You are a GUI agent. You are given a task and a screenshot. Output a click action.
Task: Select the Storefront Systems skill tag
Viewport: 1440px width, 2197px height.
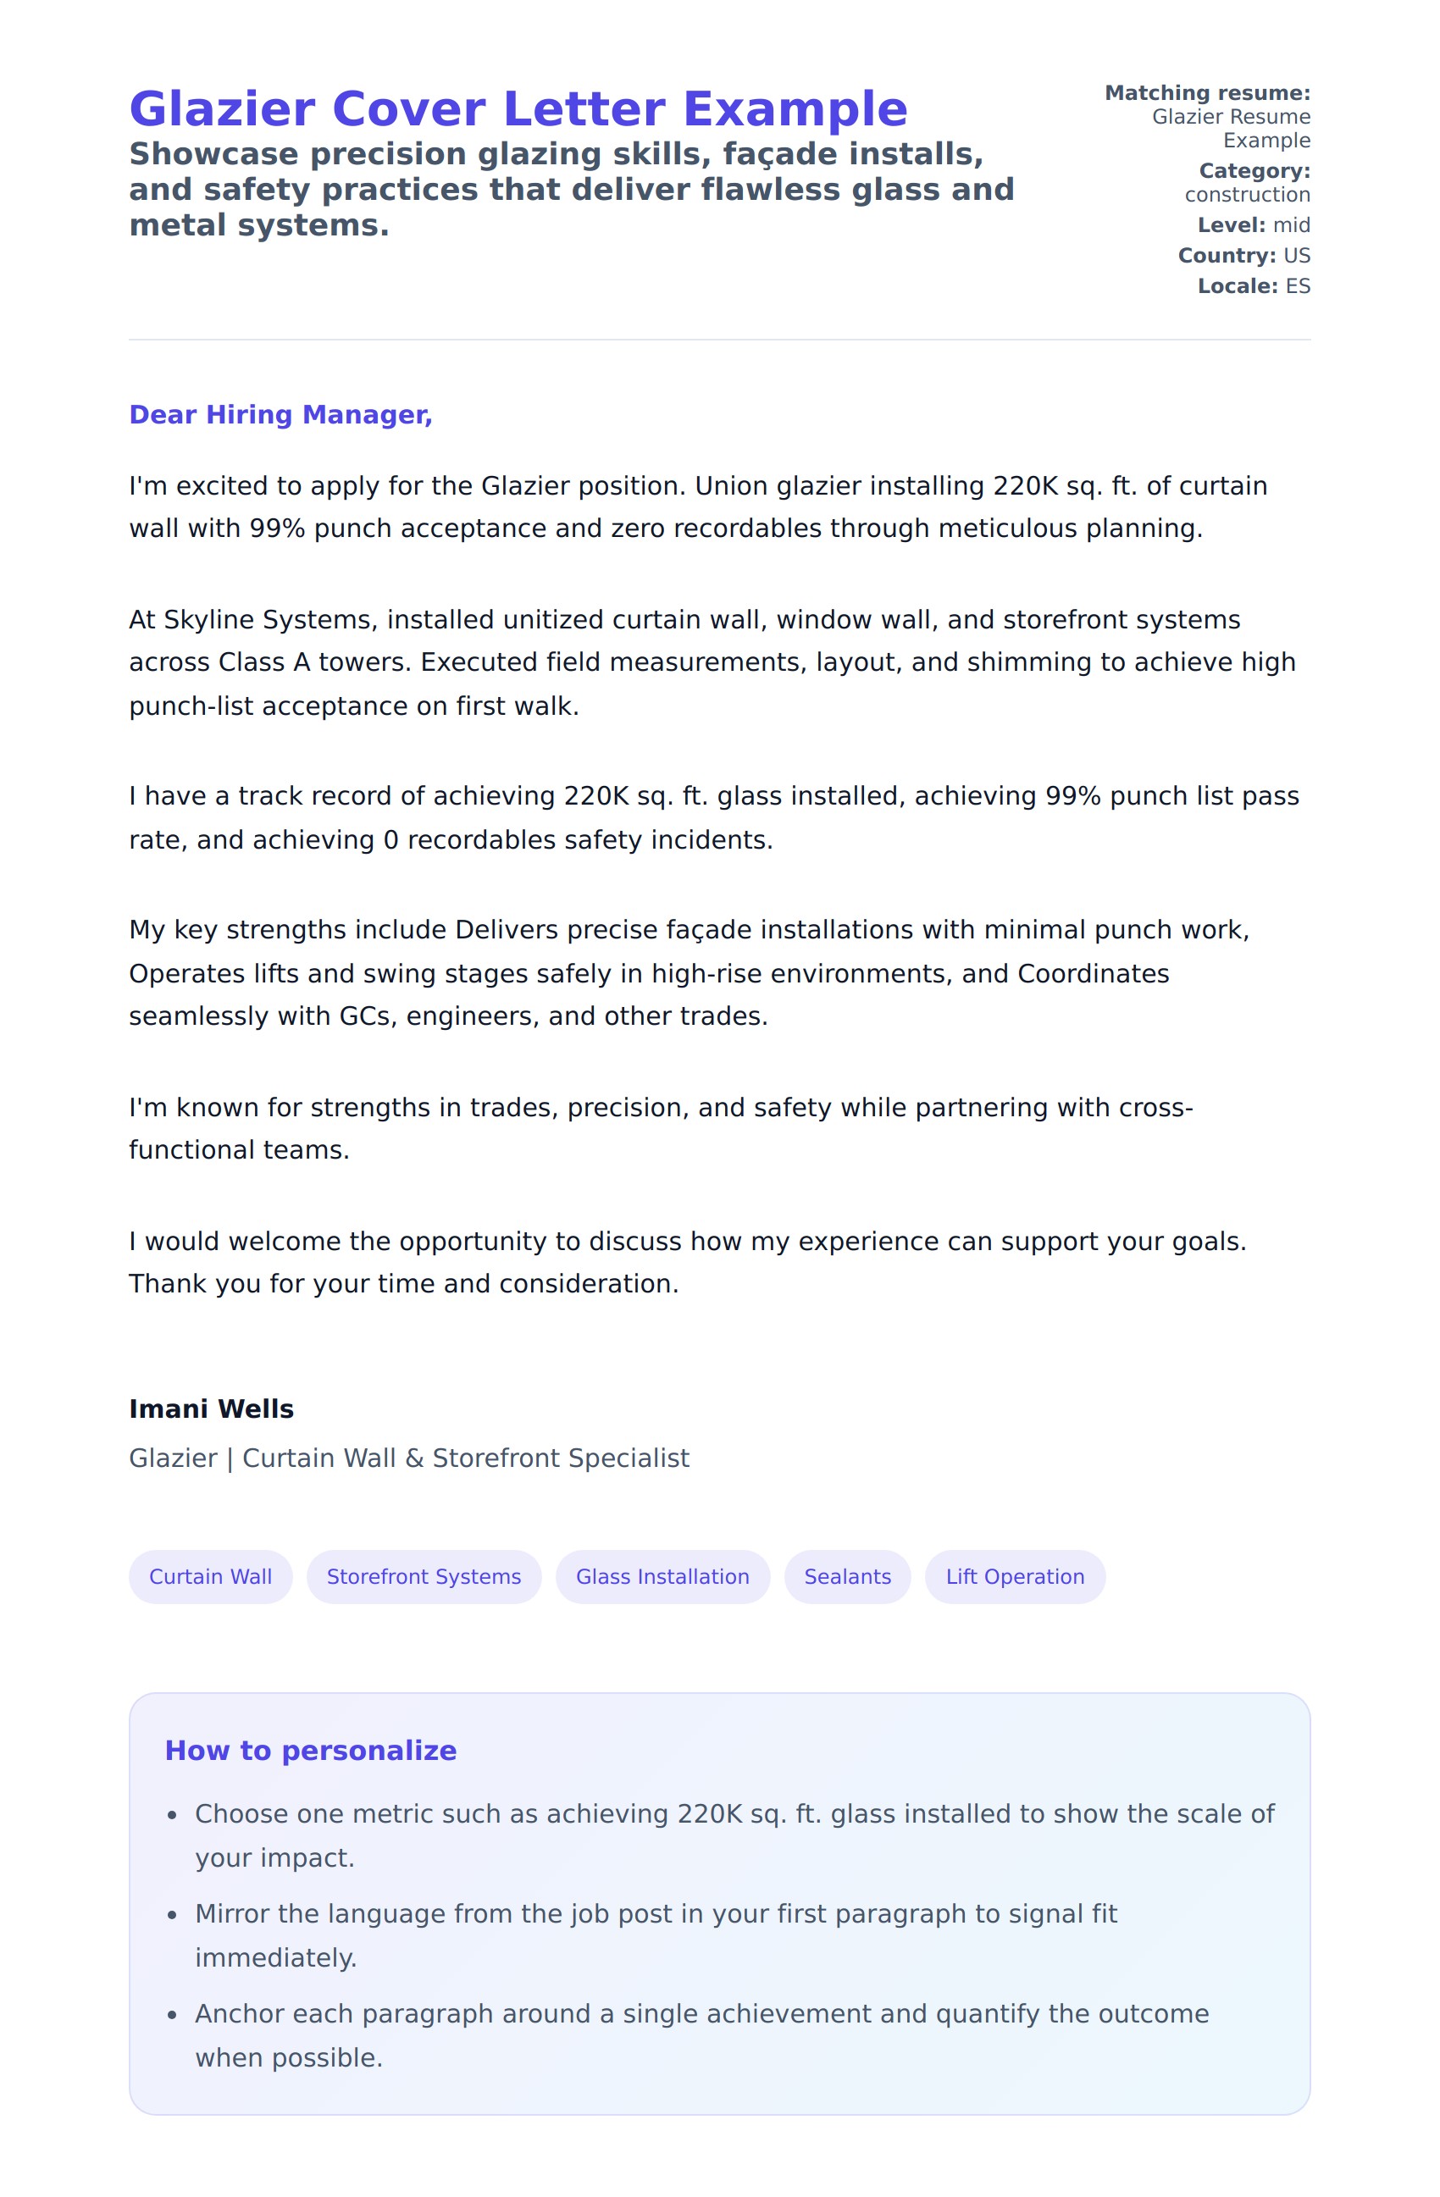pyautogui.click(x=424, y=1577)
